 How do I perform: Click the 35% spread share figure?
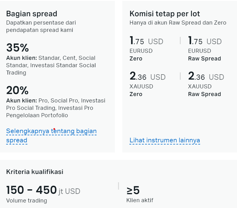[x=18, y=48]
